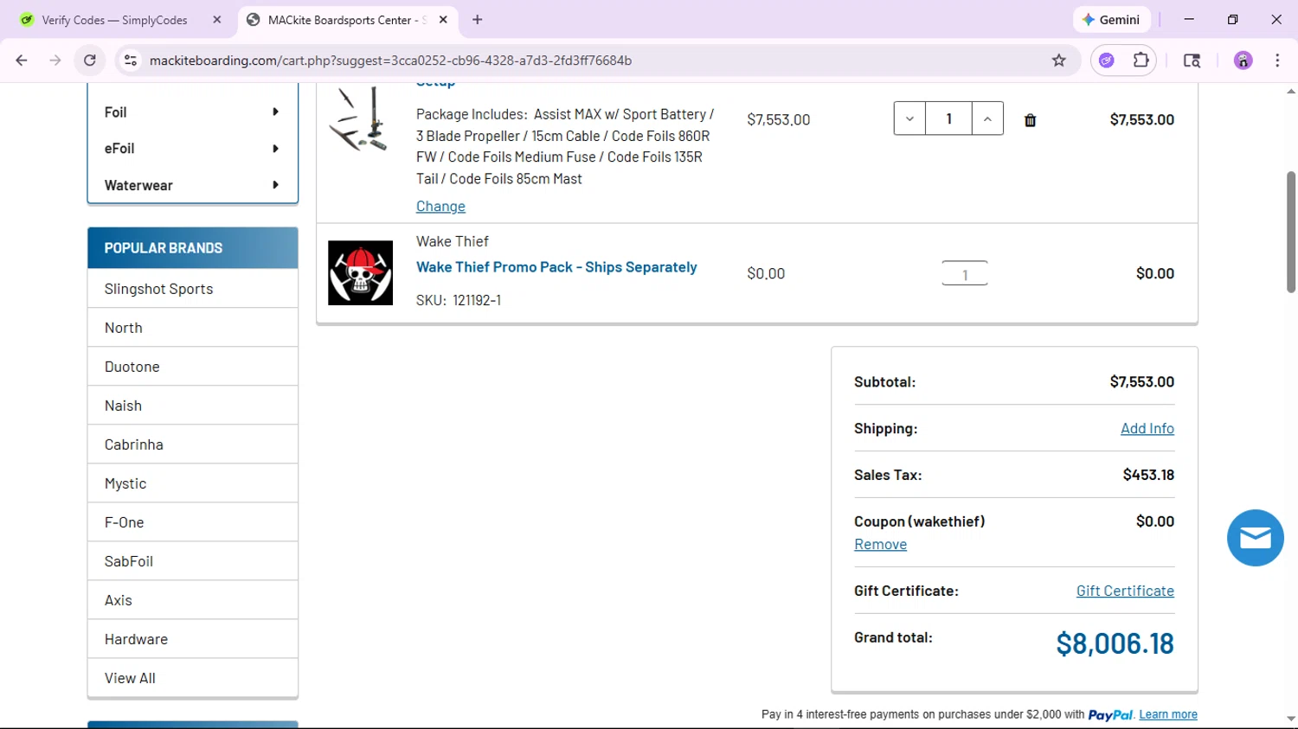
Task: Open the Extensions puzzle icon
Action: click(1141, 61)
